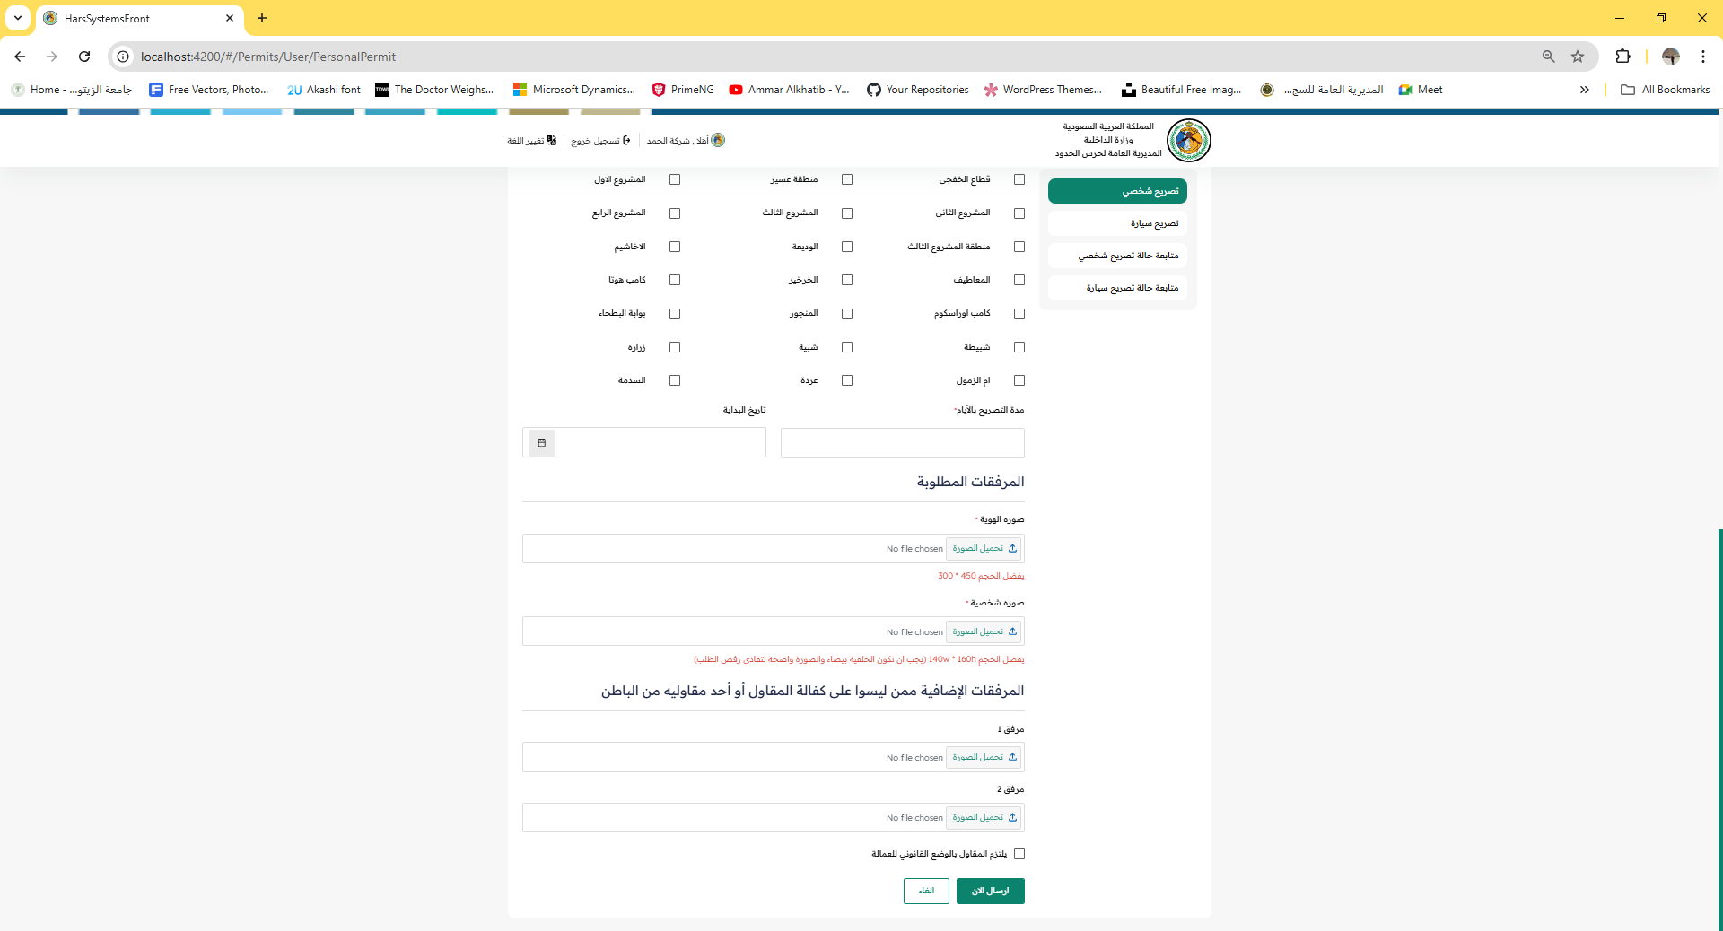Click the browser address bar URL
Viewport: 1723px width, 931px height.
[268, 57]
